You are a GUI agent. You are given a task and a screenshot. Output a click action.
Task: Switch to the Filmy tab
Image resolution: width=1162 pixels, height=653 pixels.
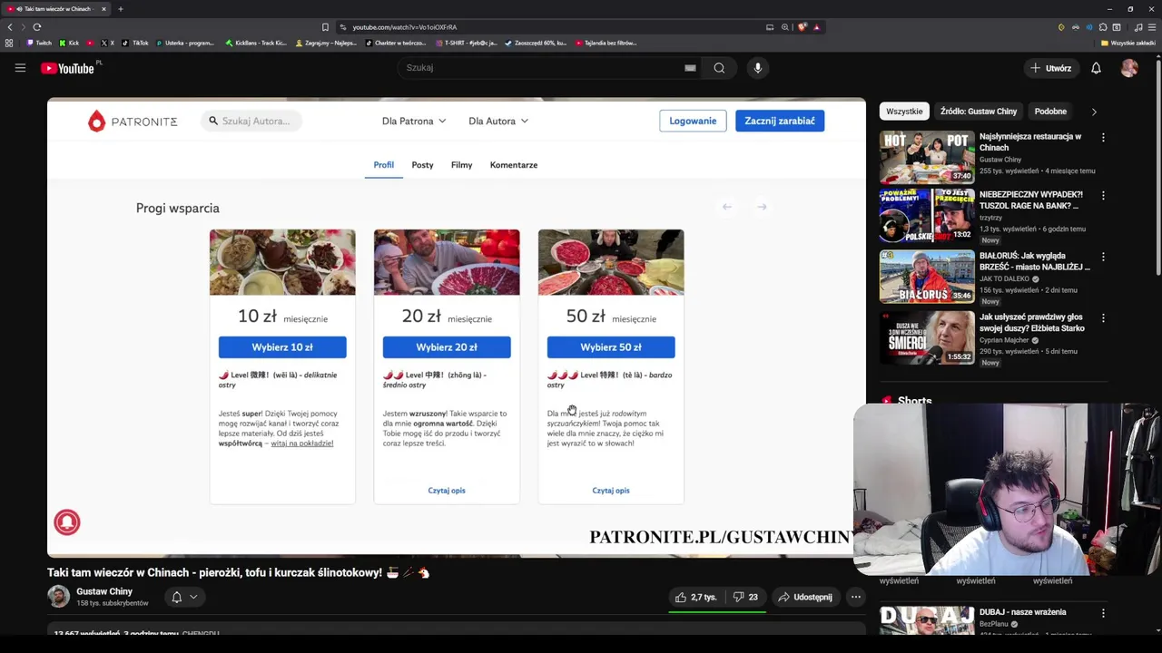(x=461, y=165)
